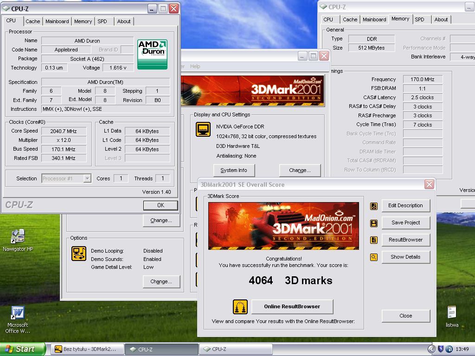Click the AMD Duron processor logo
This screenshot has height=356, width=475.
tap(152, 54)
